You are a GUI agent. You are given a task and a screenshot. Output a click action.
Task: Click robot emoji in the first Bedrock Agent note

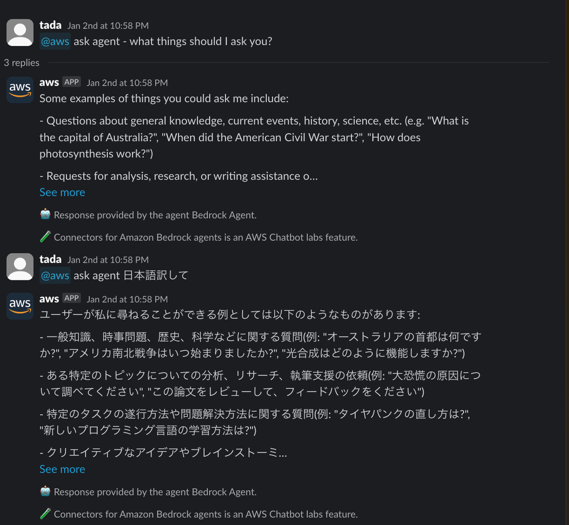tap(45, 215)
